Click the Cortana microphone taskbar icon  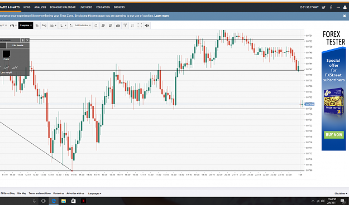[x=34, y=201]
